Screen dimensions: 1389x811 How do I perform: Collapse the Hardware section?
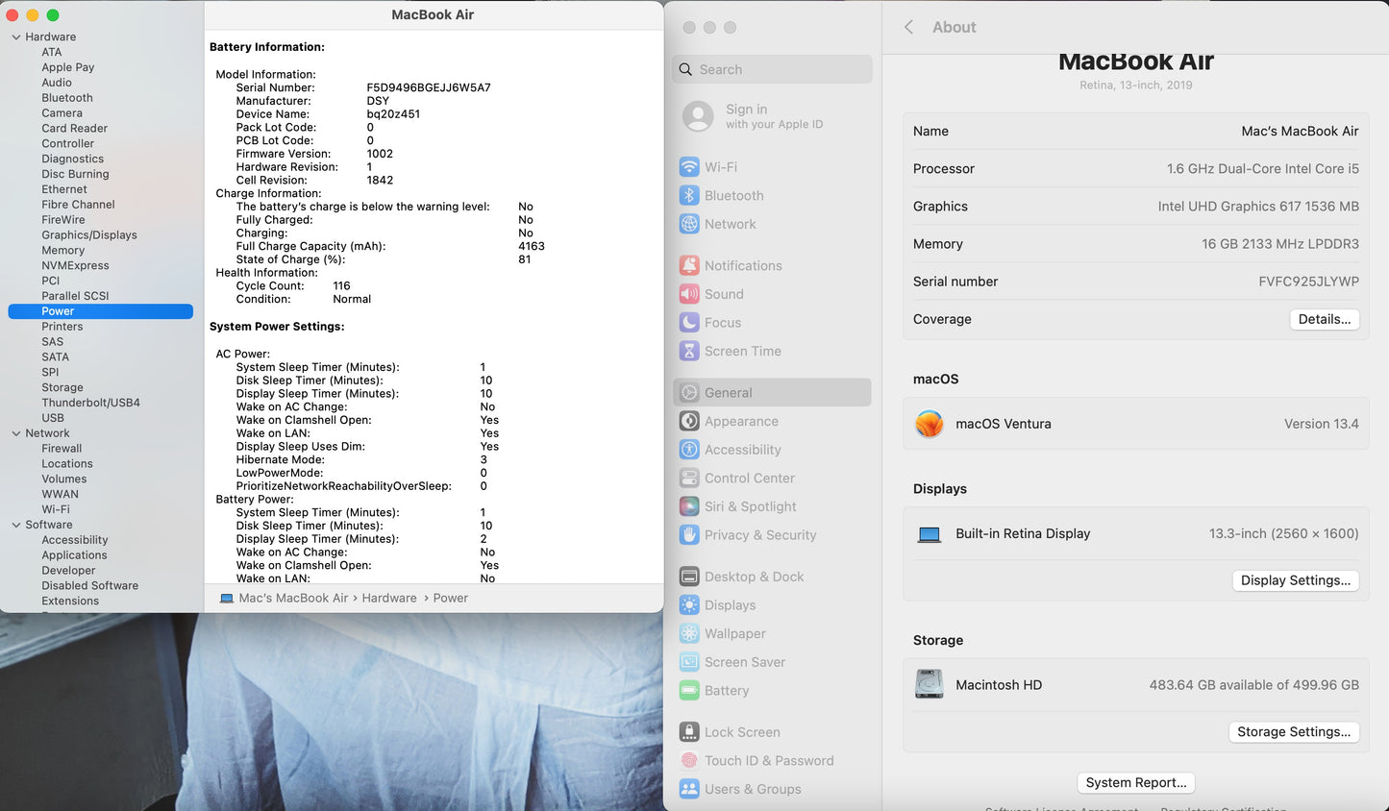(16, 37)
